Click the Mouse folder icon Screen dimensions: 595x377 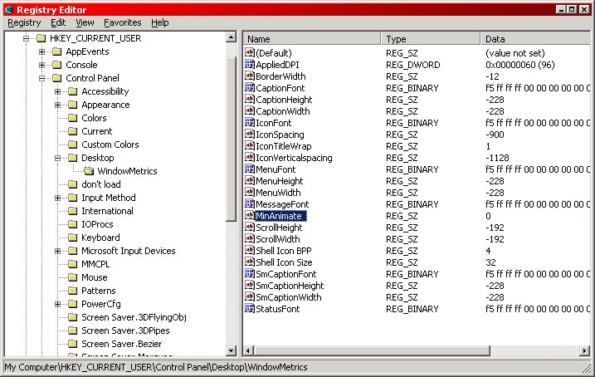click(x=72, y=277)
